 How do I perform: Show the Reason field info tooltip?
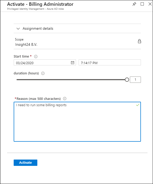[65, 99]
